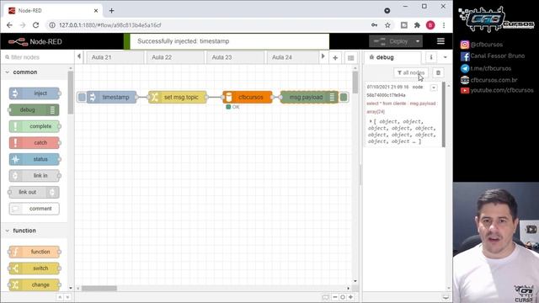
Task: Reset the workspace zoom level
Action: 343,297
